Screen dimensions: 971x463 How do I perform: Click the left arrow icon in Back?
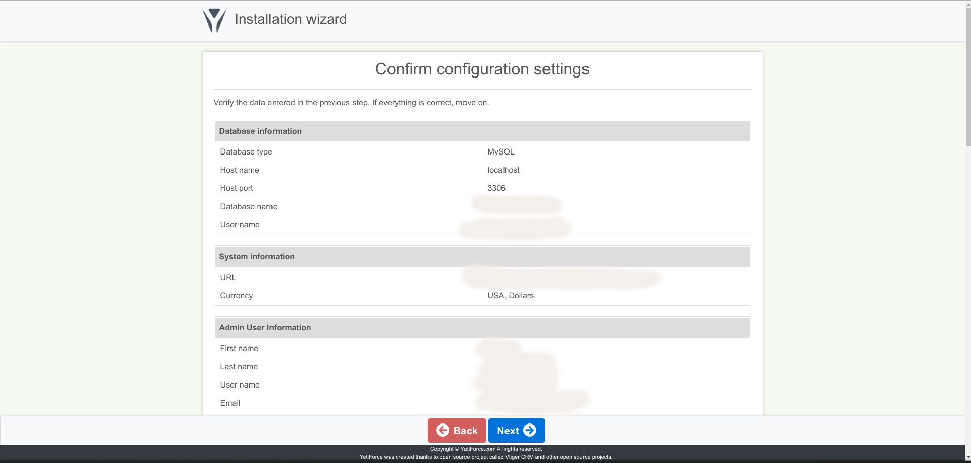click(443, 430)
